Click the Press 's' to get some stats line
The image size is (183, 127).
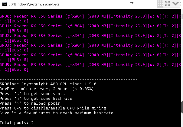(x=32, y=94)
